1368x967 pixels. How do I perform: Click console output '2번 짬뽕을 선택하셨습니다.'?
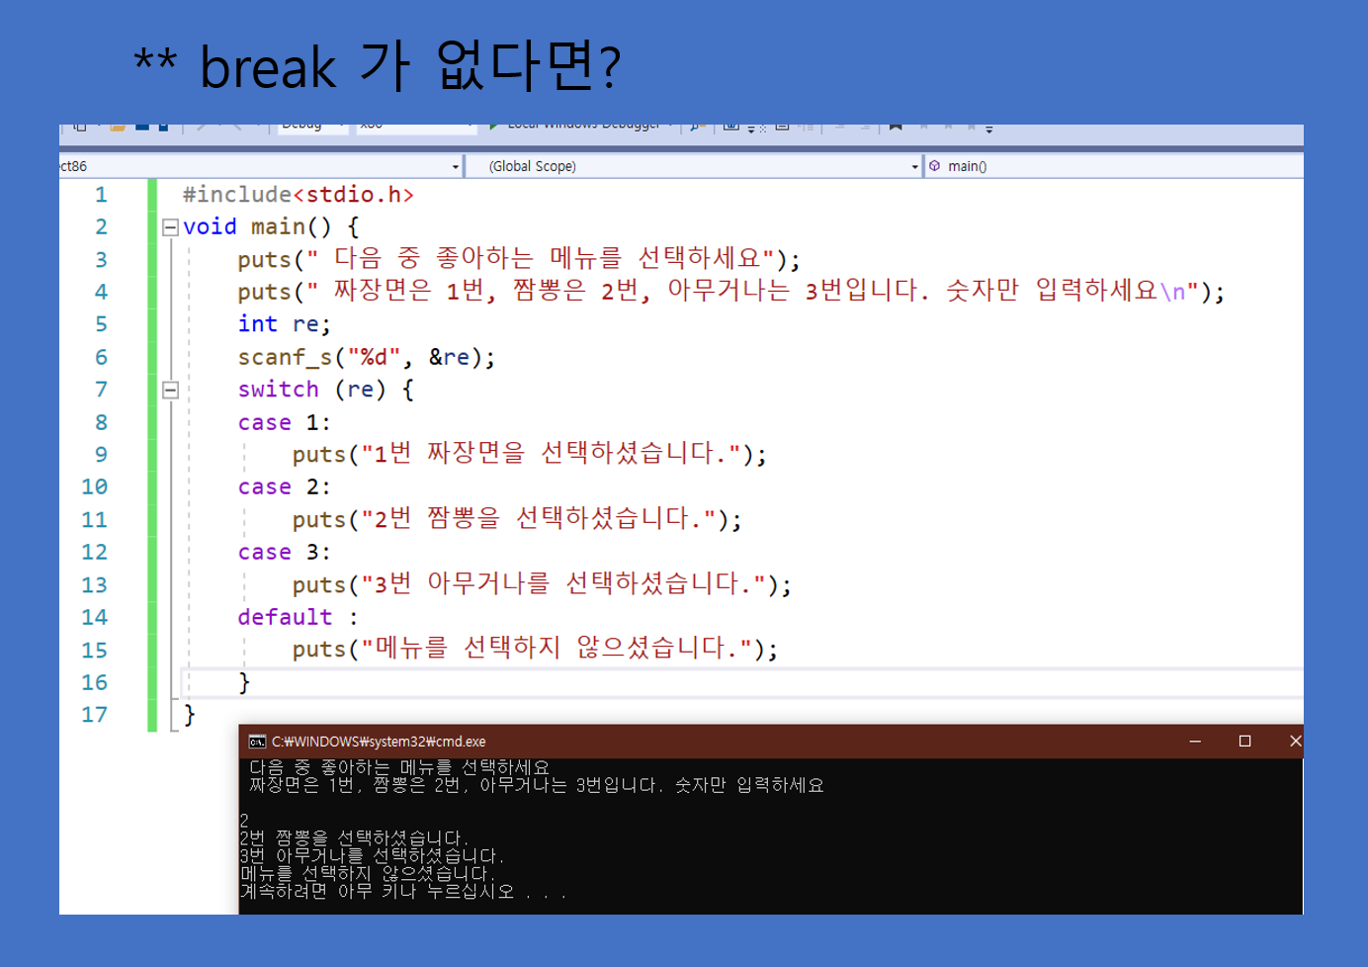point(354,838)
